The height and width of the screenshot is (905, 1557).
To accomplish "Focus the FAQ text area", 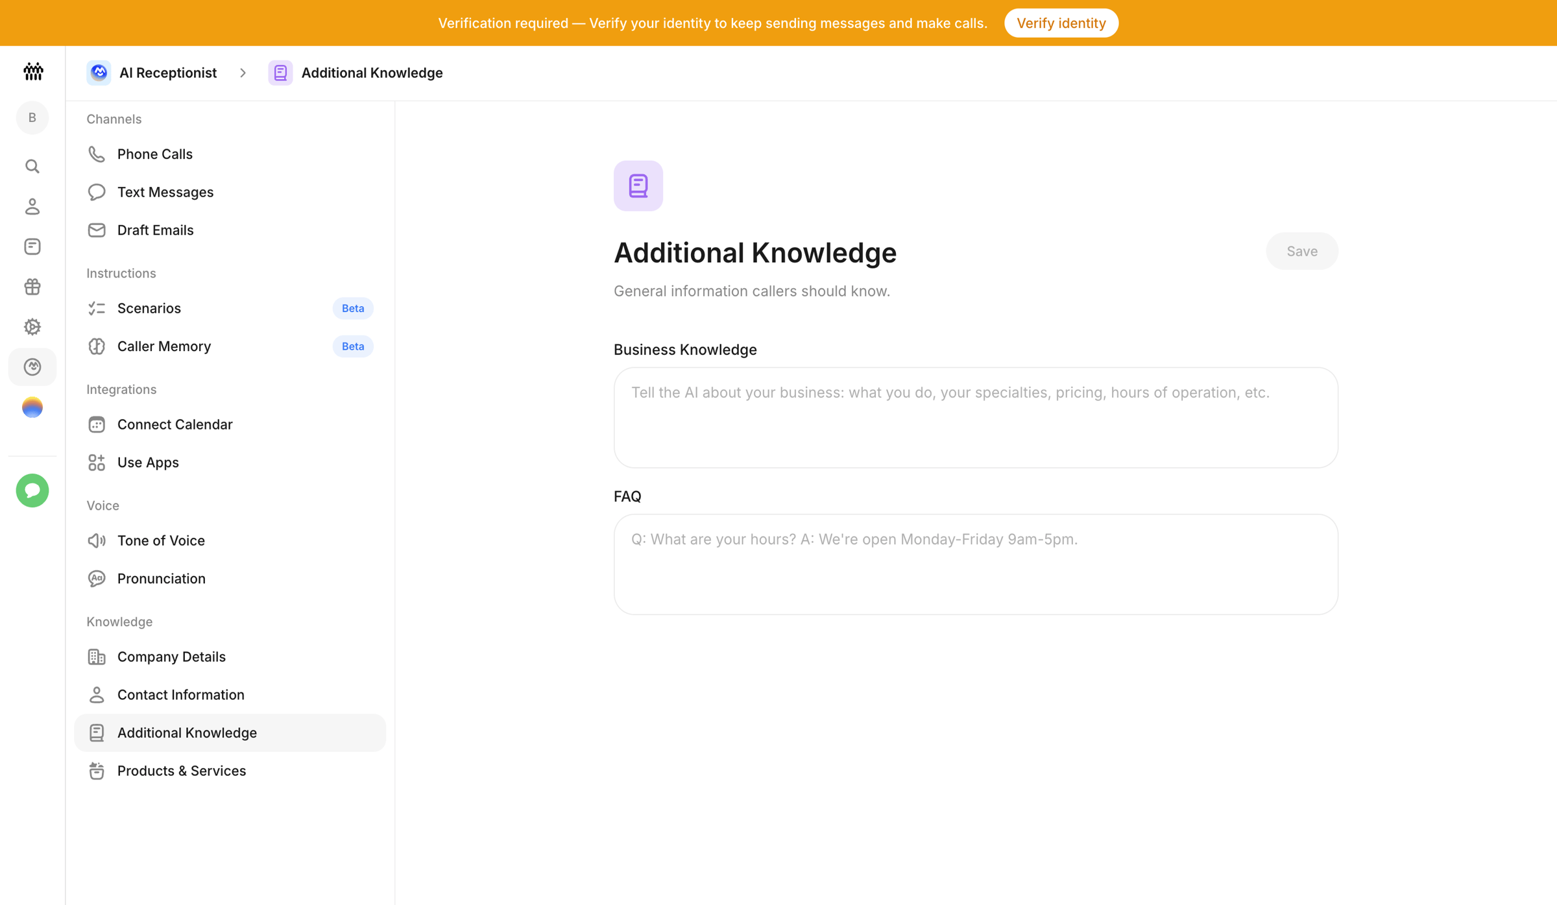I will pyautogui.click(x=976, y=564).
